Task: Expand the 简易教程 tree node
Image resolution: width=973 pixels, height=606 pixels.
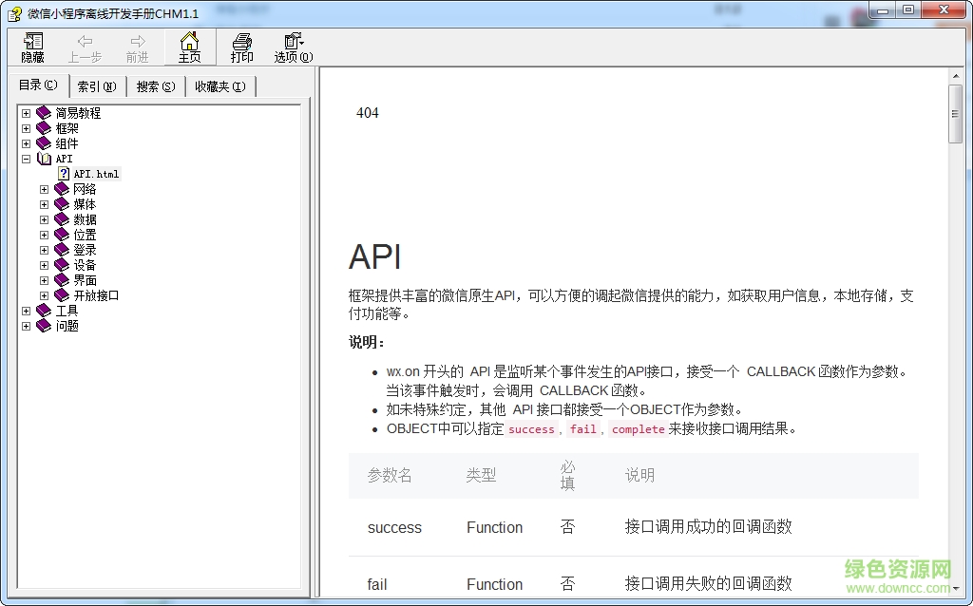Action: click(x=27, y=113)
